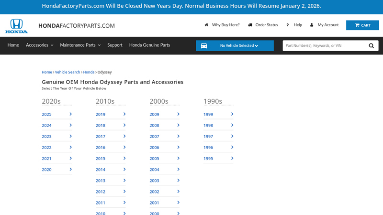The image size is (383, 215).
Task: Click the arrow next to 2018
Action: tap(124, 125)
